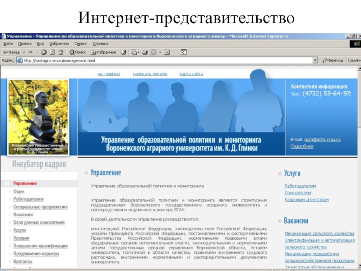Open the Forward history dropdown arrow

(x=37, y=52)
